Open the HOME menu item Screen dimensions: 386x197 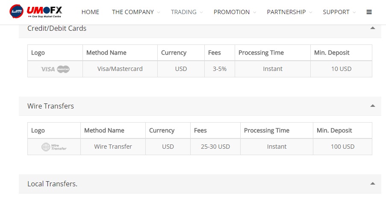[x=90, y=12]
